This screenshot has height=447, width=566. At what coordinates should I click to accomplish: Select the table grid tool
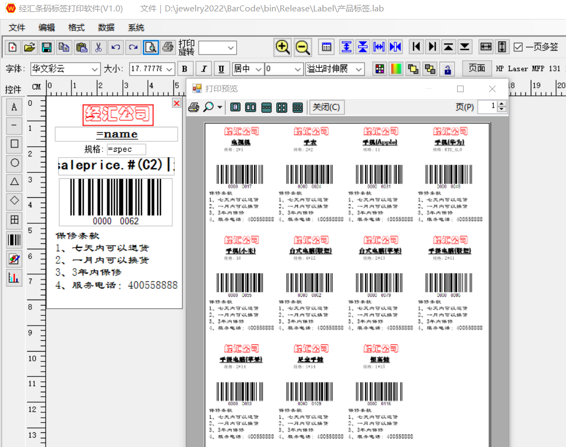14,219
